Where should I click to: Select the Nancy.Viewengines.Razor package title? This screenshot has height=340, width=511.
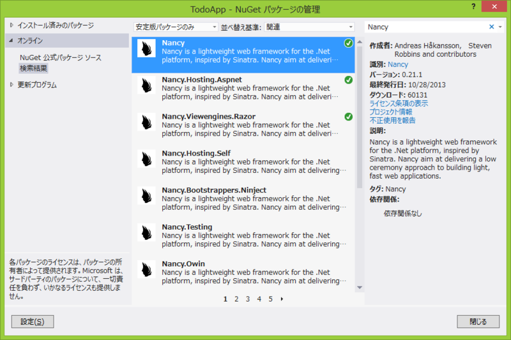(209, 116)
